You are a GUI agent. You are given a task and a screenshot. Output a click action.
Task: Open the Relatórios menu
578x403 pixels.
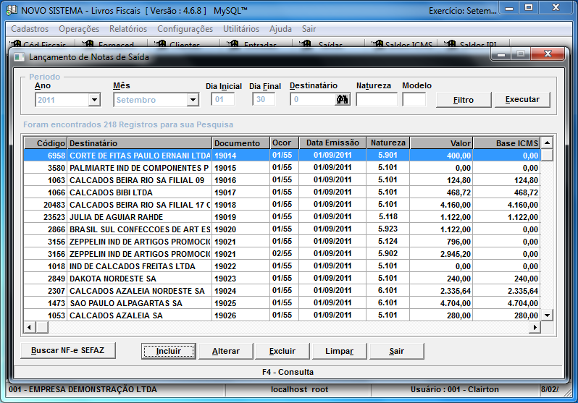coord(128,29)
